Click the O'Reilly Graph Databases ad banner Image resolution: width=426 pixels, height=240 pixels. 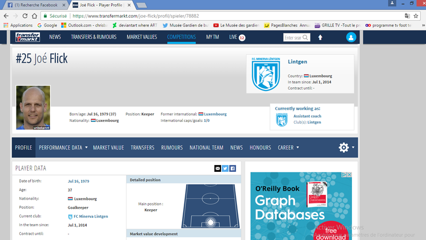[301, 206]
